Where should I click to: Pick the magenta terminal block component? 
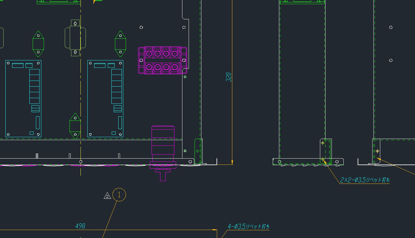pyautogui.click(x=162, y=60)
